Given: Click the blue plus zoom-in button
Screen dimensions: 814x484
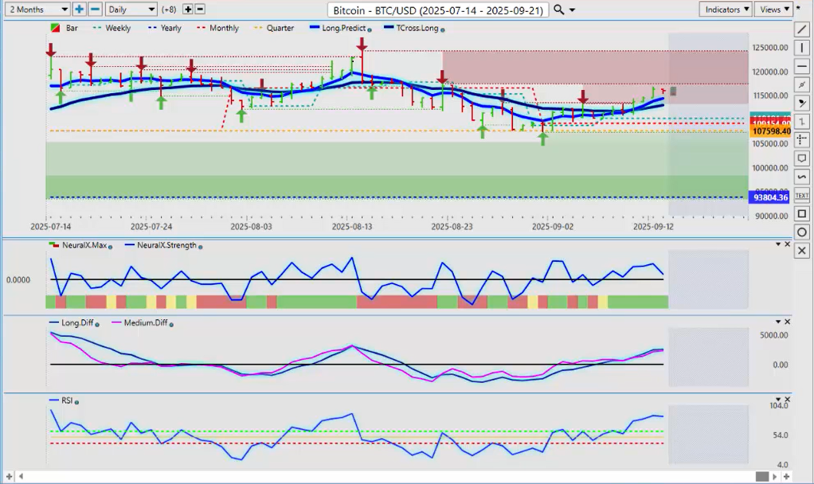Looking at the screenshot, I should 79,10.
